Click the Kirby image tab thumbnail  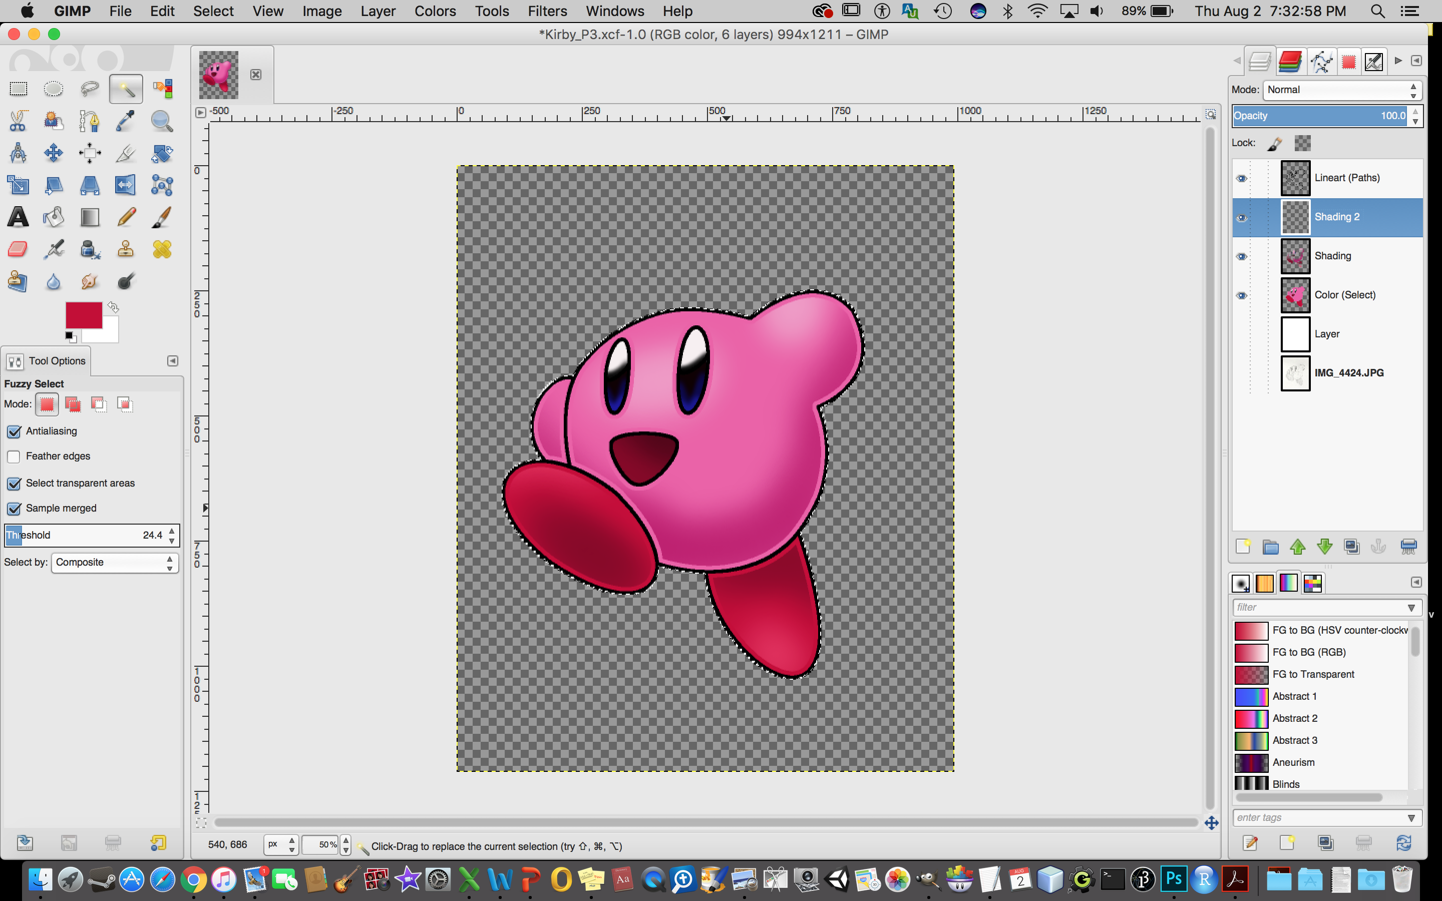(x=219, y=75)
